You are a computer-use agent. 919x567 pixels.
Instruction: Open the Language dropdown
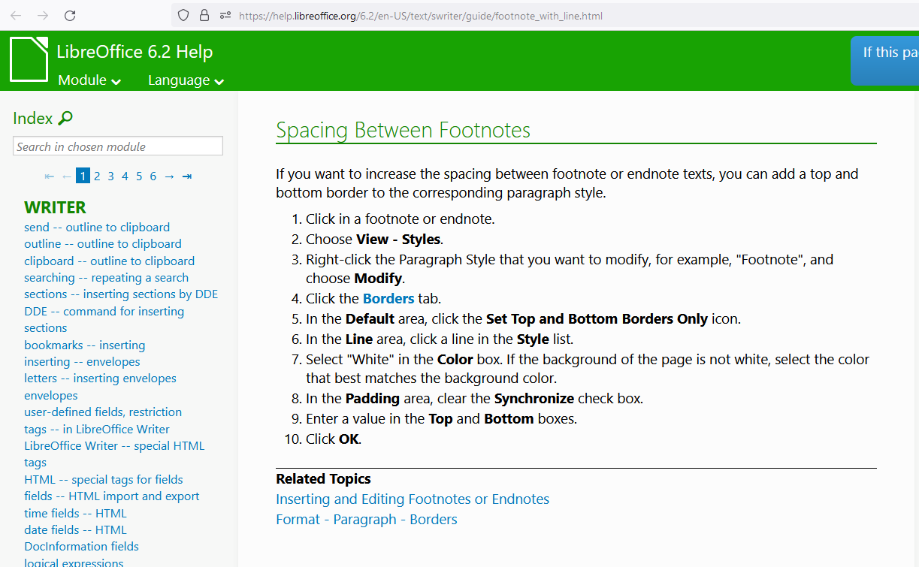[x=185, y=80]
